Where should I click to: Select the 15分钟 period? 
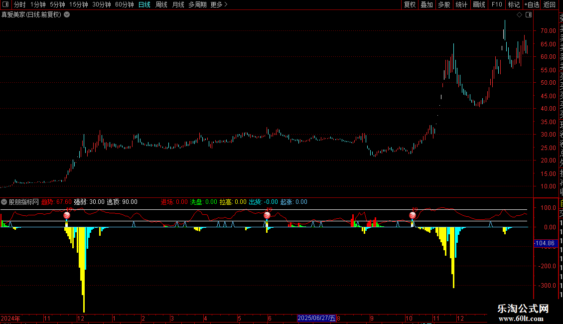pyautogui.click(x=79, y=4)
